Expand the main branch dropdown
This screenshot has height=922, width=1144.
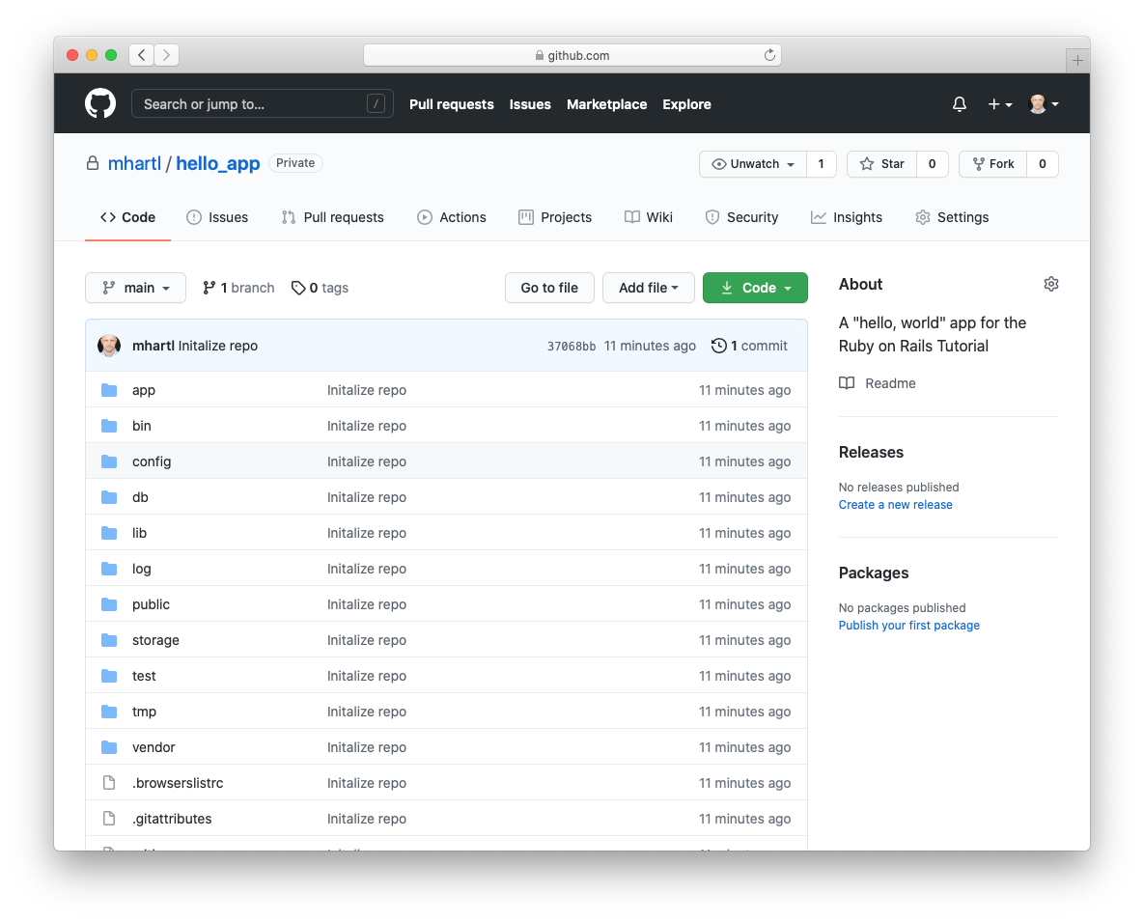(x=135, y=288)
